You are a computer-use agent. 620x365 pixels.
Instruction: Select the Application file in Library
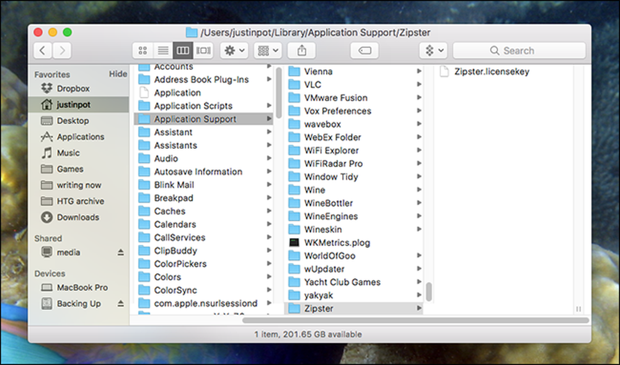203,92
